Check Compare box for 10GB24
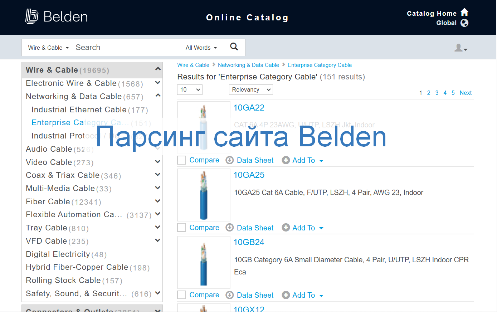 182,295
